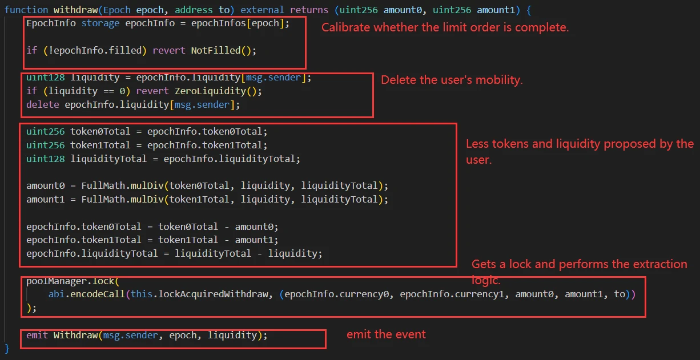
Task: Click the NotFilled() revert call
Action: point(224,50)
